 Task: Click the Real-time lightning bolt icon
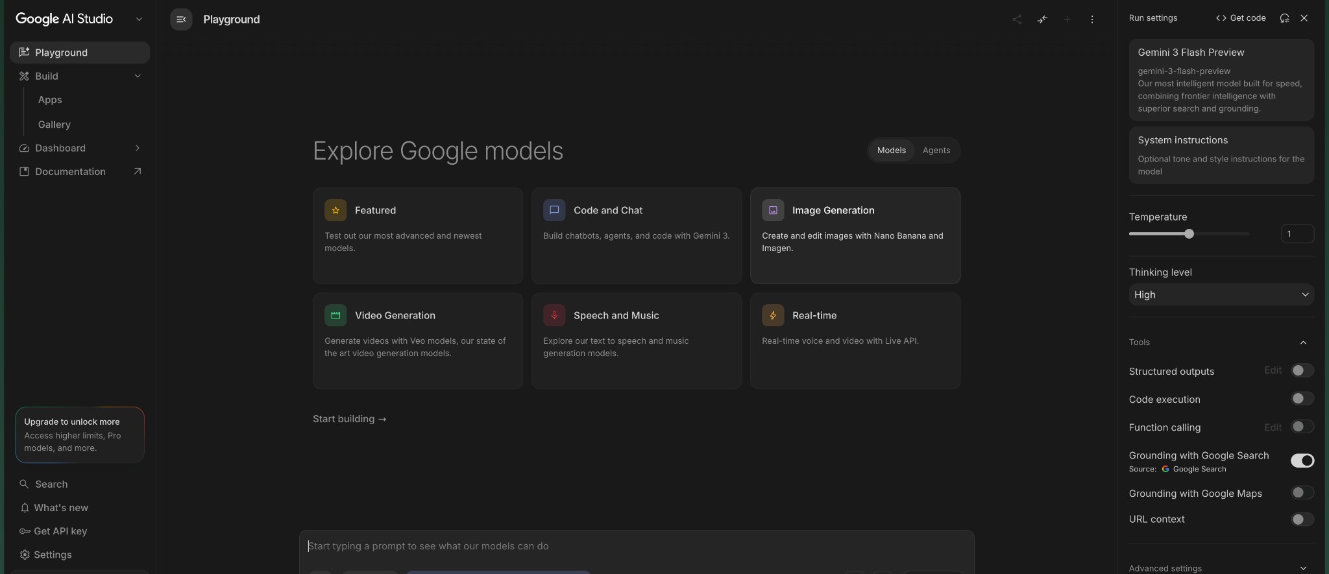point(773,315)
